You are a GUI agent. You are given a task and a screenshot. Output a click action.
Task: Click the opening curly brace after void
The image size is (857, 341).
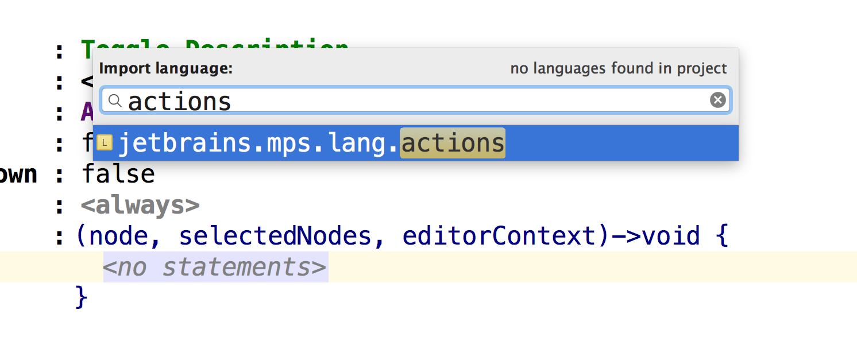tap(722, 236)
